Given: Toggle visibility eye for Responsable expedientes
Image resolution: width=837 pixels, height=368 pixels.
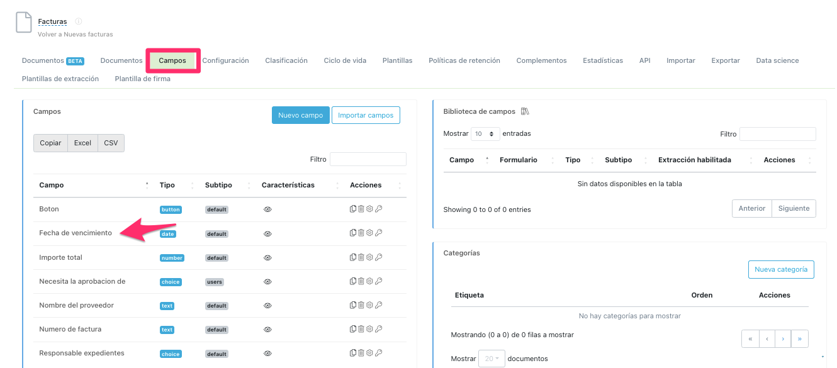Looking at the screenshot, I should point(267,354).
